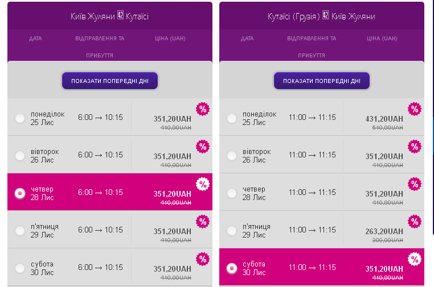Click discount badge on outbound Tuesday 26 flight

click(203, 147)
